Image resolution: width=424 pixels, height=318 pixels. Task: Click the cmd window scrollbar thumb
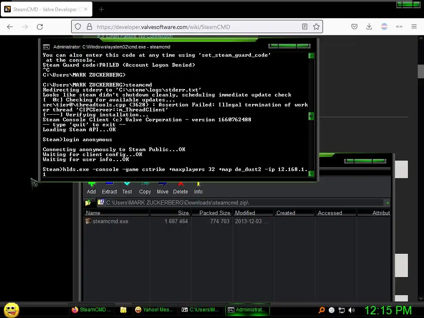[311, 116]
